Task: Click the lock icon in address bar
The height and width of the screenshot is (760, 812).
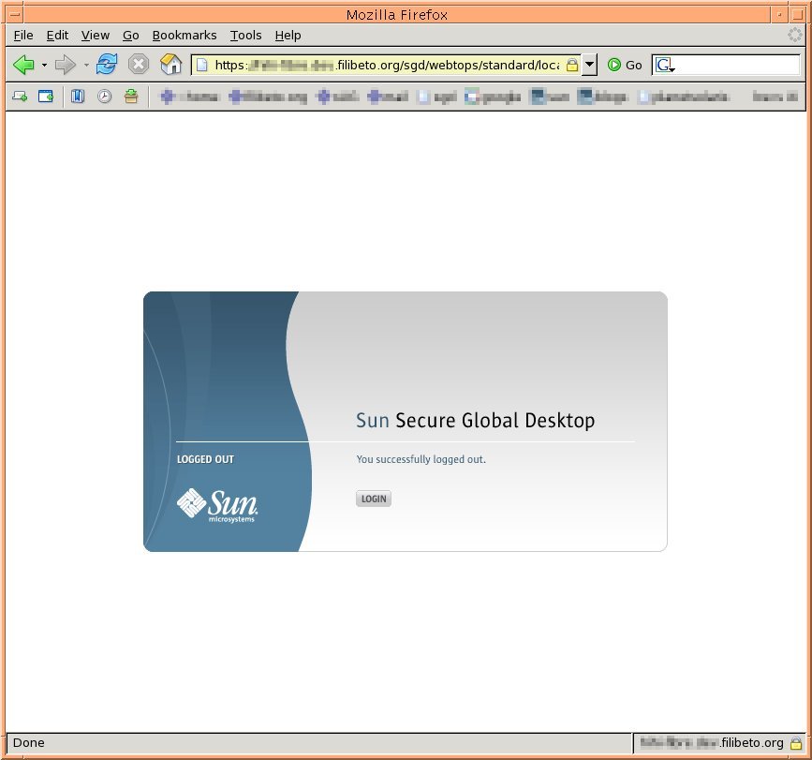Action: tap(571, 65)
